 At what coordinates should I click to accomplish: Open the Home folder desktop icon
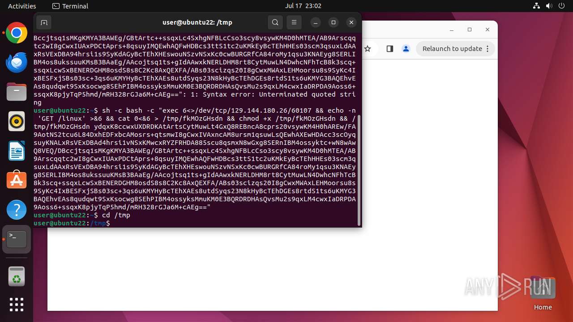click(x=543, y=293)
